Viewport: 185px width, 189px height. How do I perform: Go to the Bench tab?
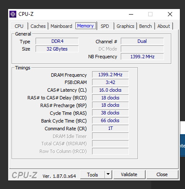pyautogui.click(x=146, y=26)
